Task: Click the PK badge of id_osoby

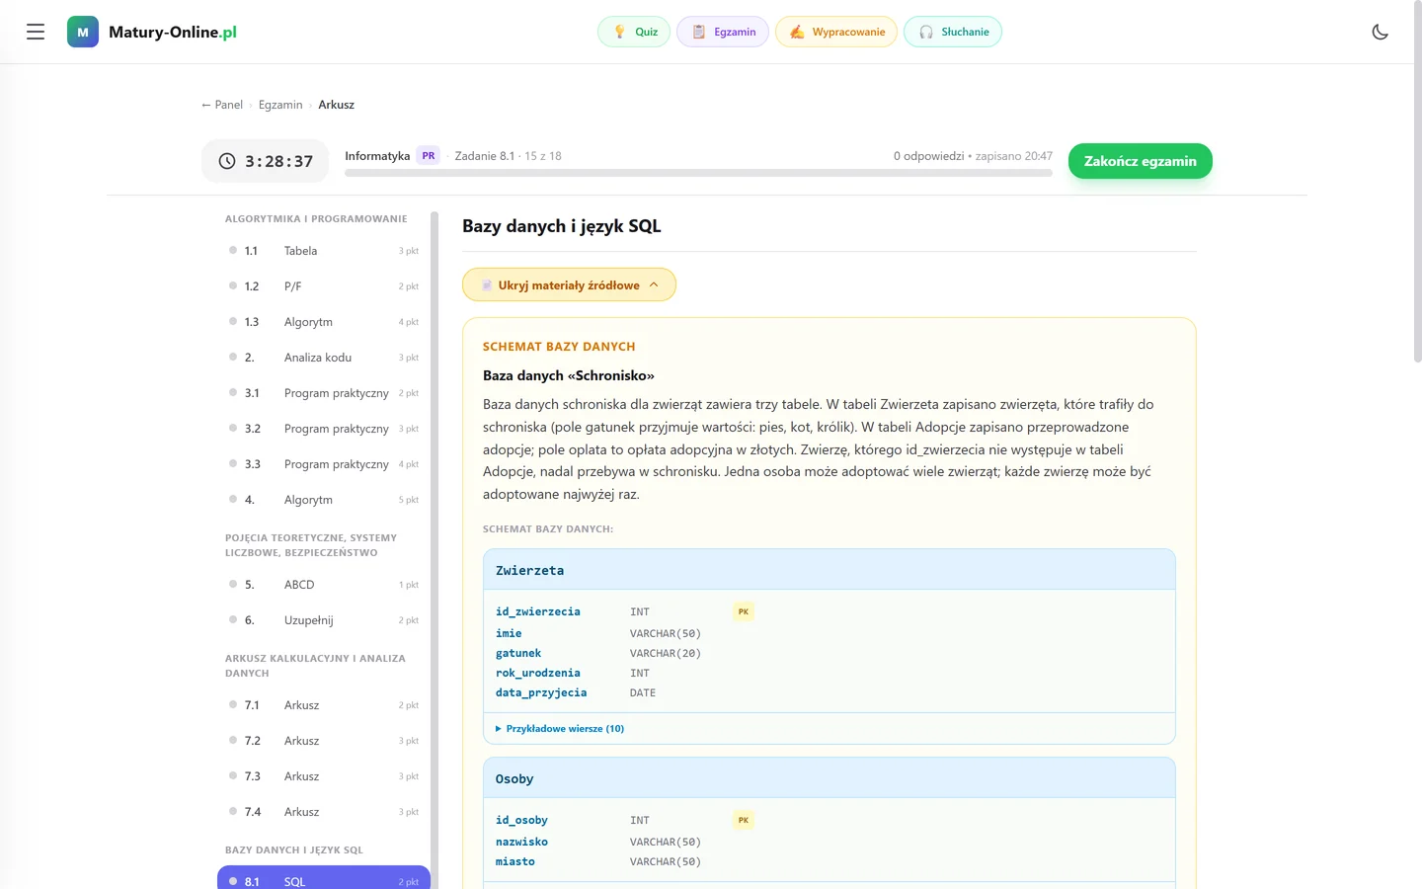Action: point(744,821)
